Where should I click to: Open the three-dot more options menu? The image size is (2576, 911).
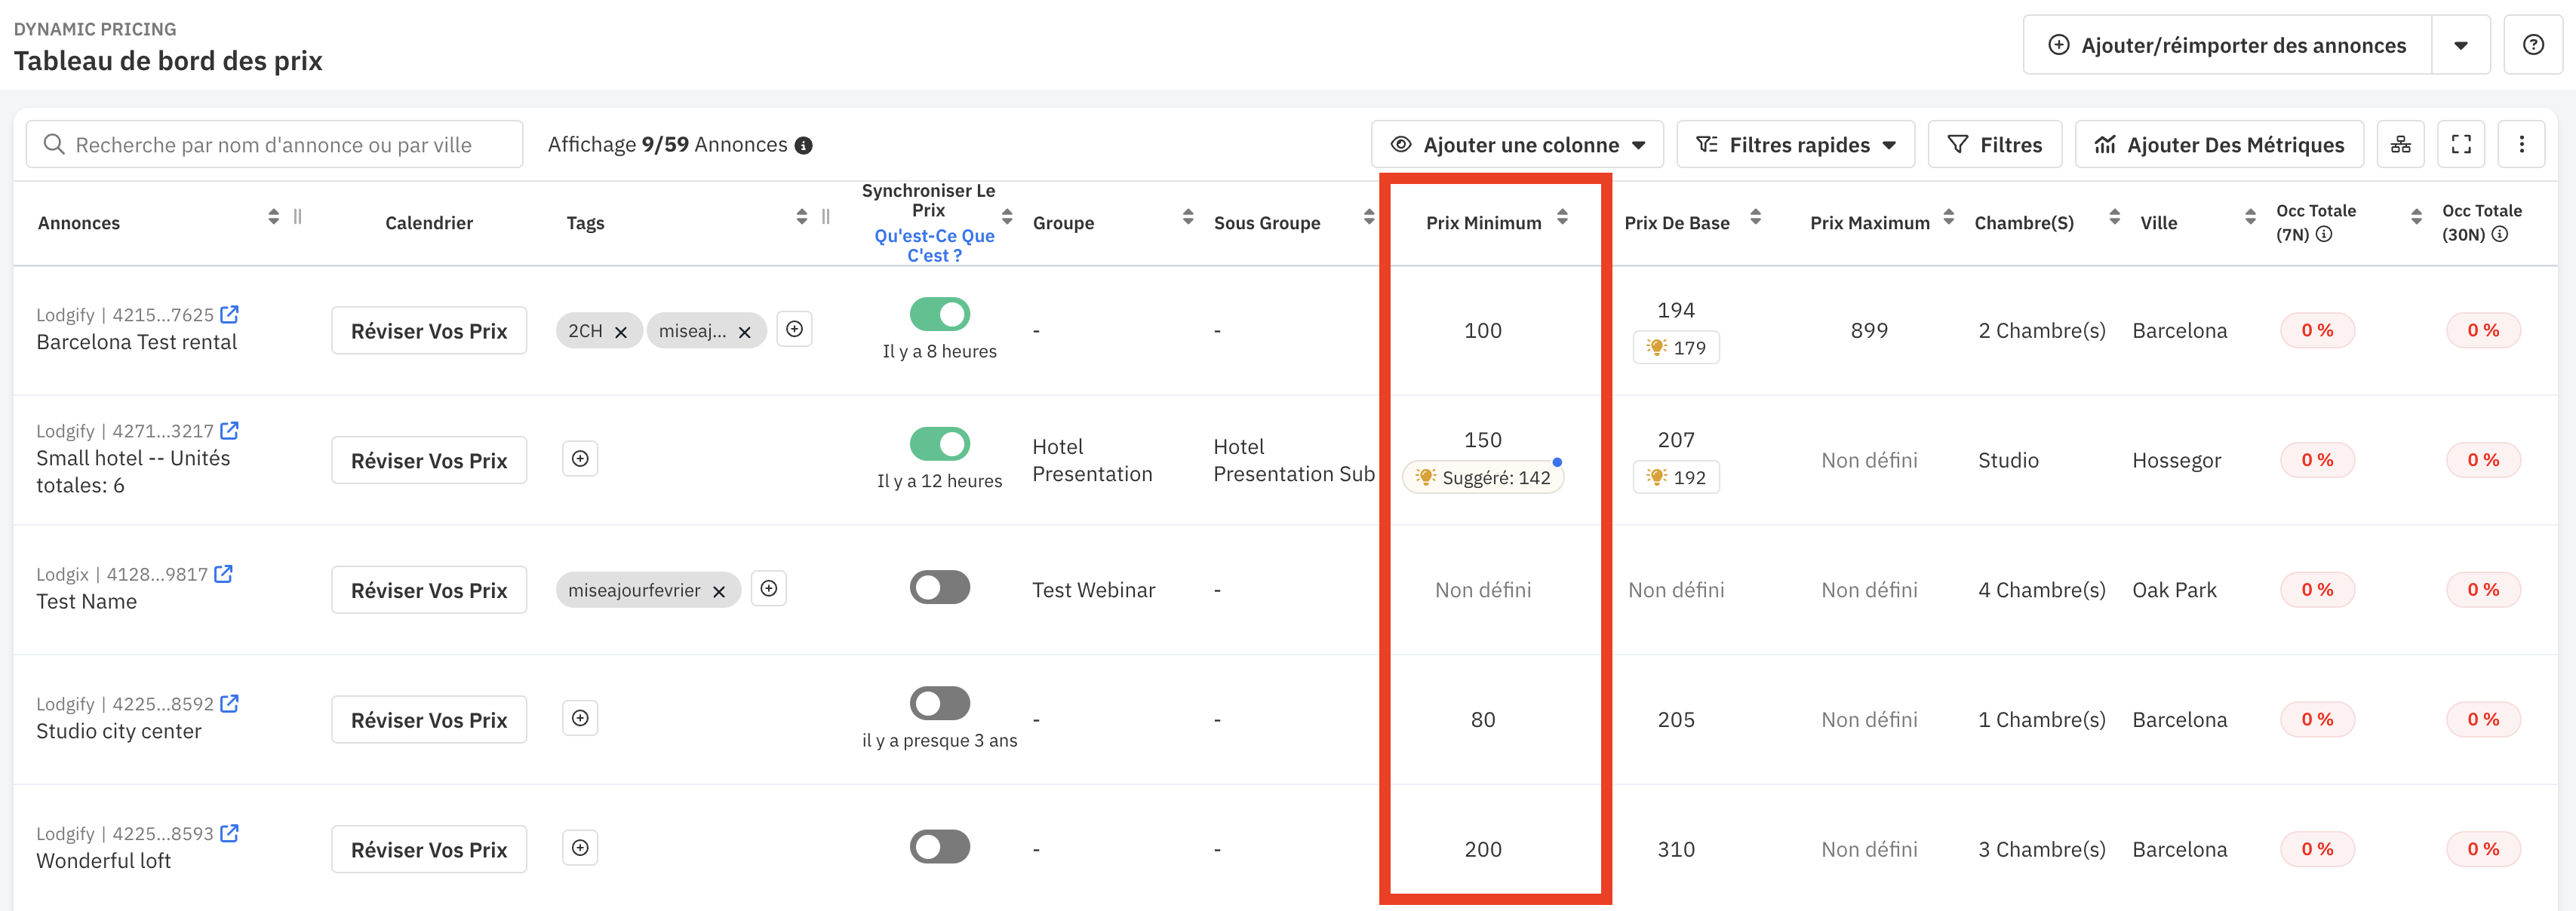click(2521, 145)
